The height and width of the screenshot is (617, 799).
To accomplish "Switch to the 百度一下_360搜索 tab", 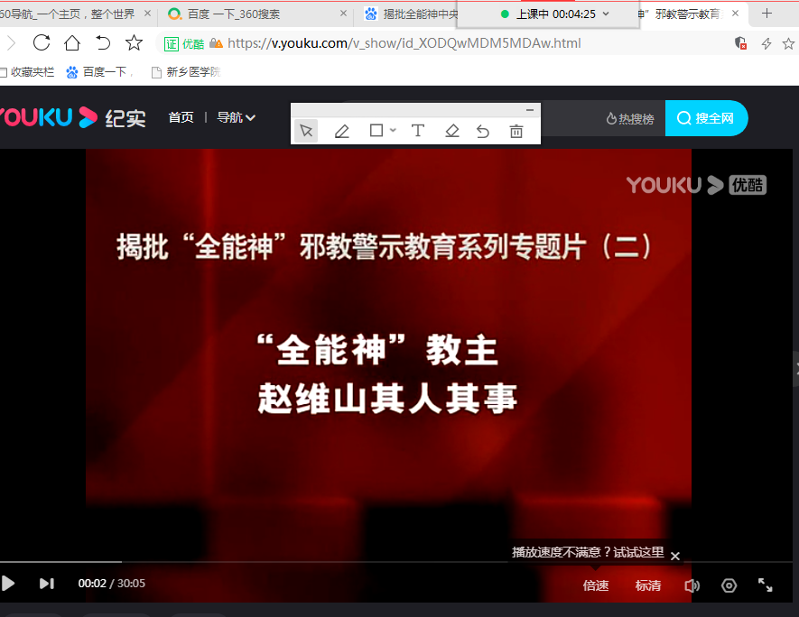I will pos(233,14).
